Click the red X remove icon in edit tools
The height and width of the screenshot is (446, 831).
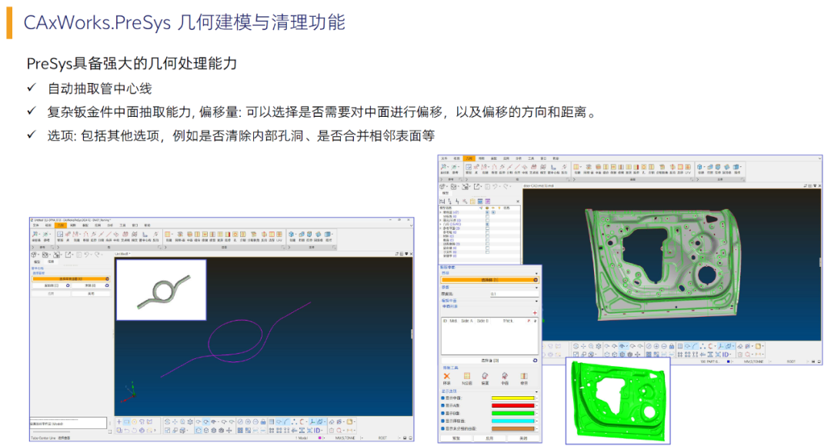(x=447, y=376)
